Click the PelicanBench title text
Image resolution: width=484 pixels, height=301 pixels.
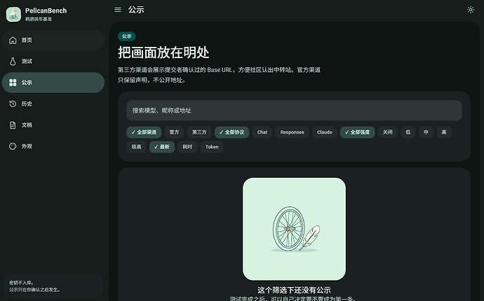(x=46, y=10)
